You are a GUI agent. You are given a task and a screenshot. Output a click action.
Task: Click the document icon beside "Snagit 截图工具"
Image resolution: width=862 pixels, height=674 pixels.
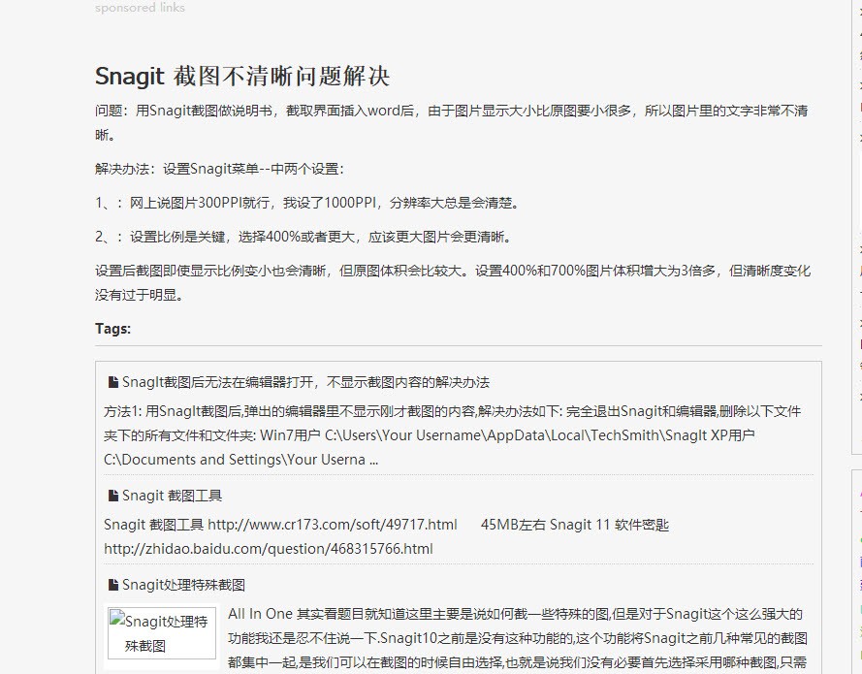tap(112, 496)
